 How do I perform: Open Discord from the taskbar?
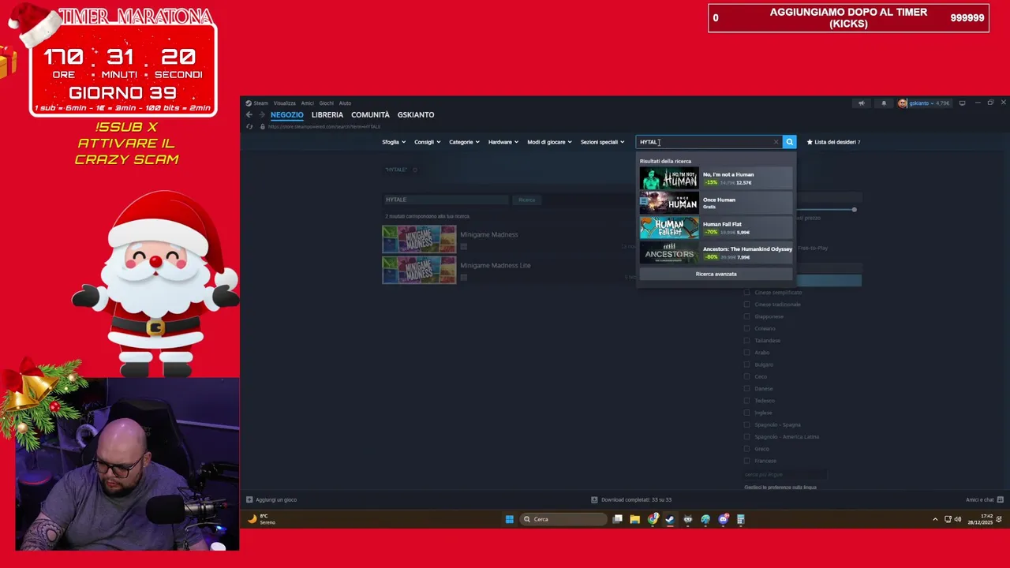point(723,519)
